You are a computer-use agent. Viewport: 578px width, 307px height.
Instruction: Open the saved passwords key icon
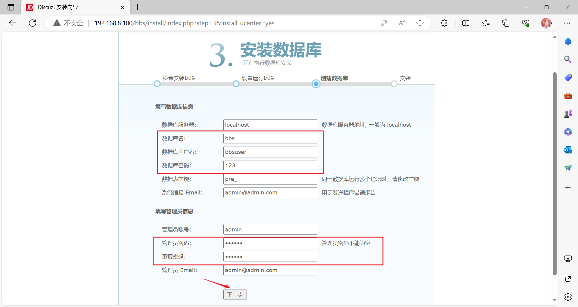click(384, 23)
